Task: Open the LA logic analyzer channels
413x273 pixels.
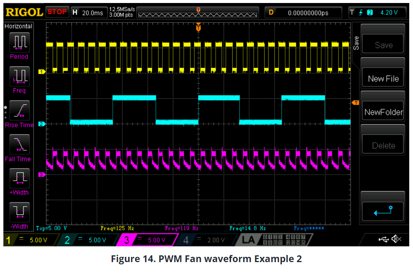Action: click(274, 240)
